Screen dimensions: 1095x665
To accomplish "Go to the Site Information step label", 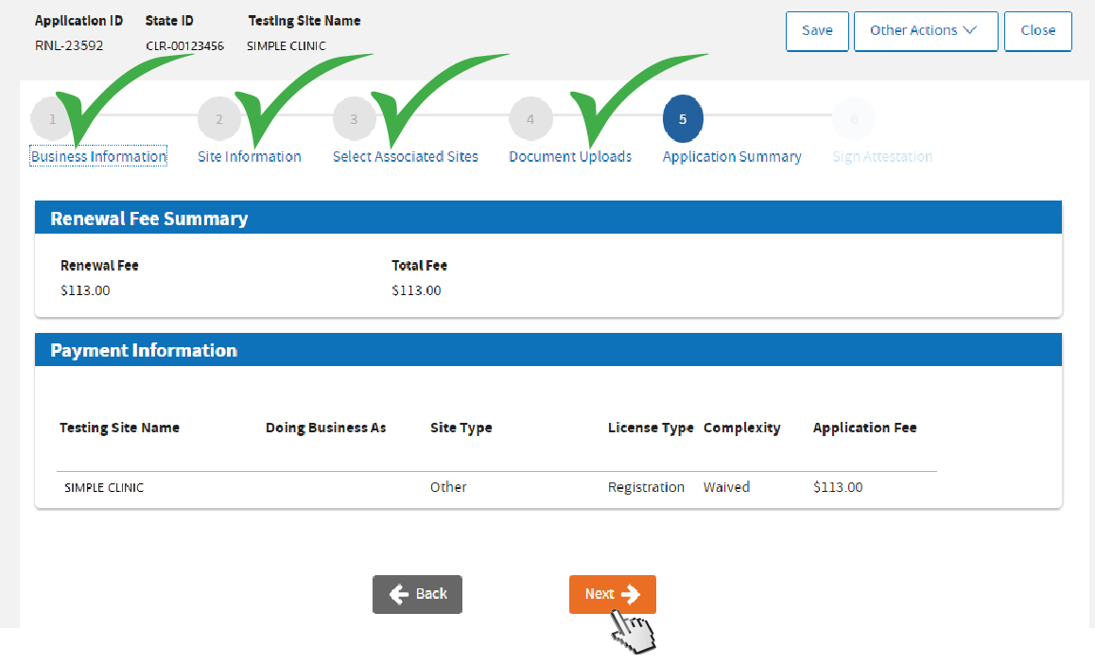I will coord(250,157).
